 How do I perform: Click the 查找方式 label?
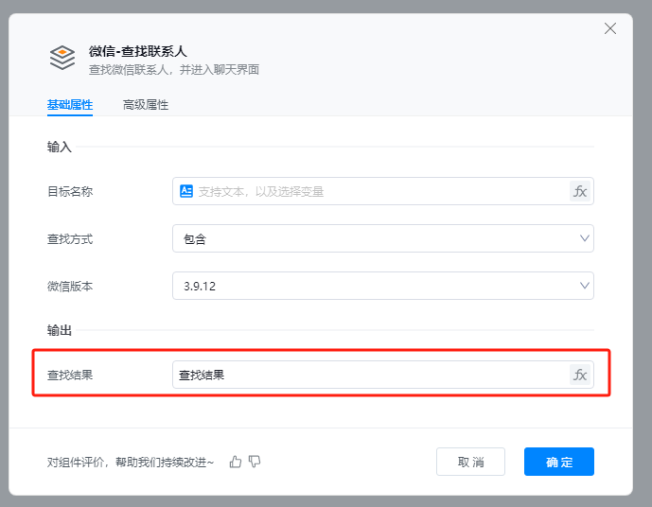pyautogui.click(x=70, y=239)
